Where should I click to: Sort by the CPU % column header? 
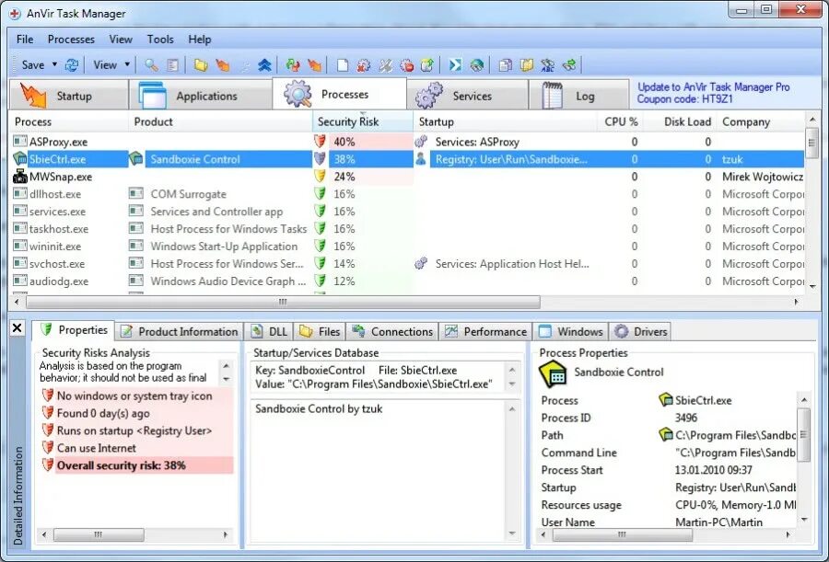click(621, 121)
